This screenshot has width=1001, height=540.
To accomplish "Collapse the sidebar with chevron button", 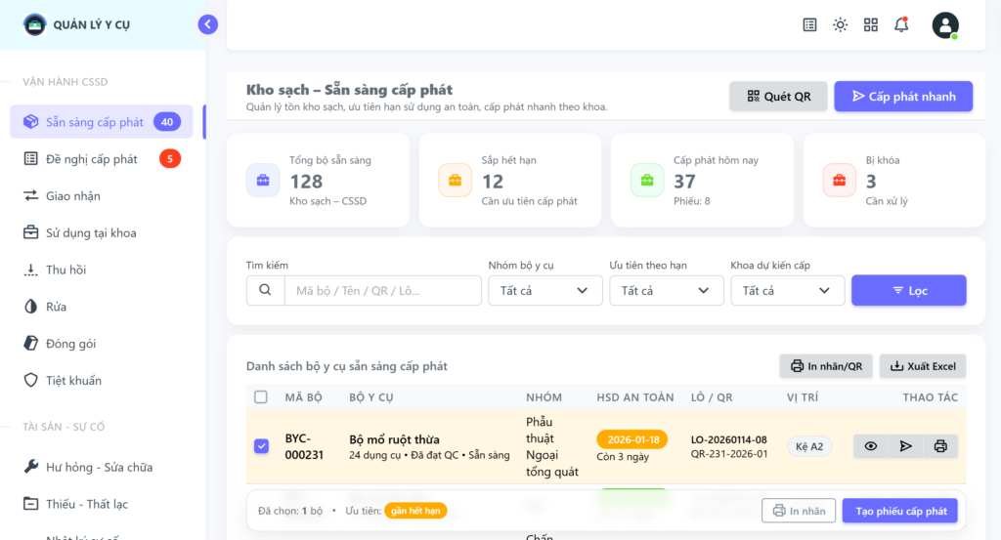I will tap(207, 25).
